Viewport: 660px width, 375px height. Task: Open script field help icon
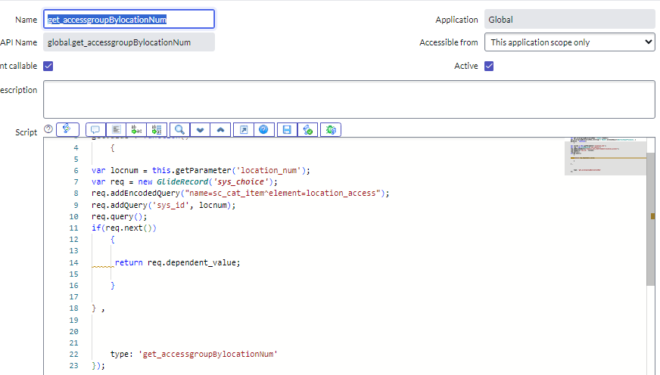point(48,129)
